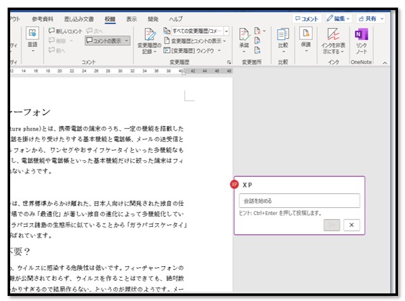The height and width of the screenshot is (301, 405).
Task: Open the ヘルプ (Help) tab
Action: (x=176, y=19)
